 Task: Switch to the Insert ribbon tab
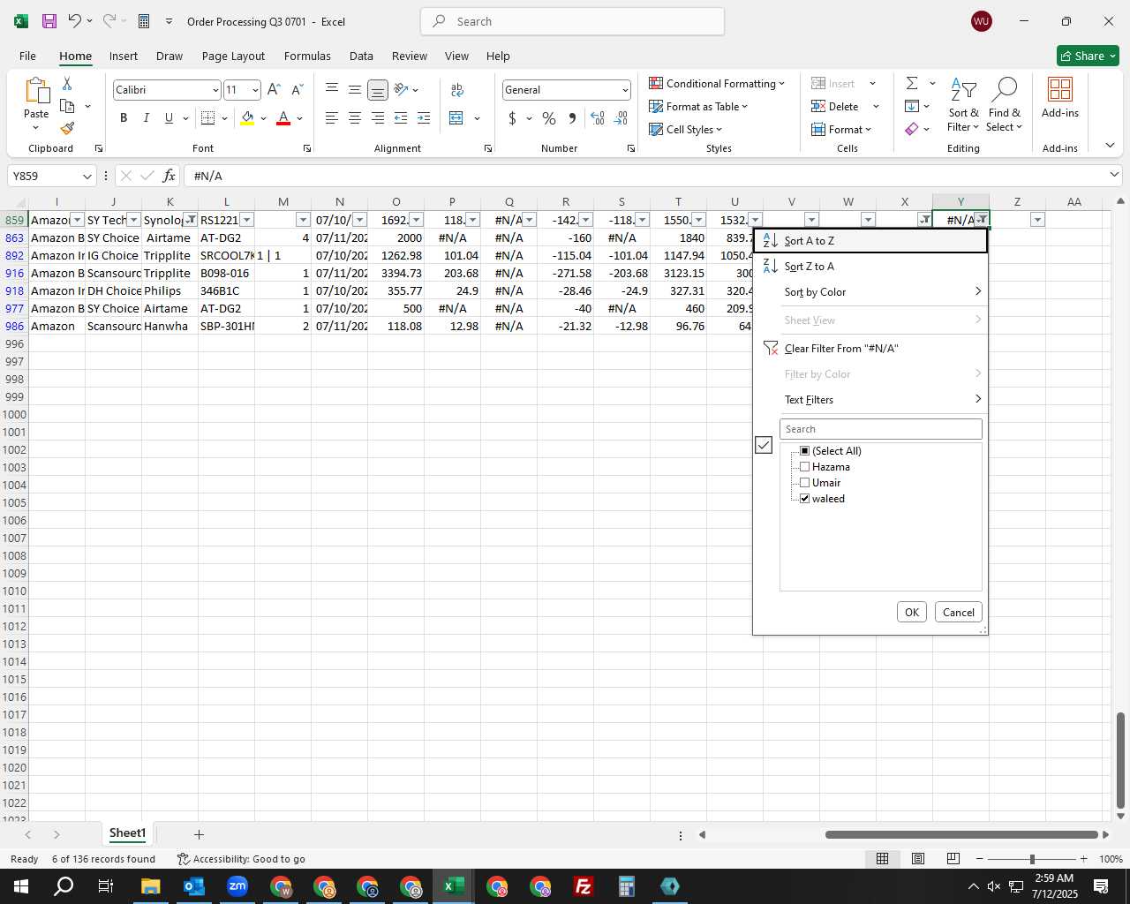click(124, 56)
